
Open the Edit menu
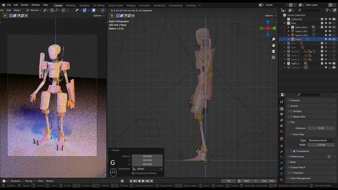[x=16, y=5]
